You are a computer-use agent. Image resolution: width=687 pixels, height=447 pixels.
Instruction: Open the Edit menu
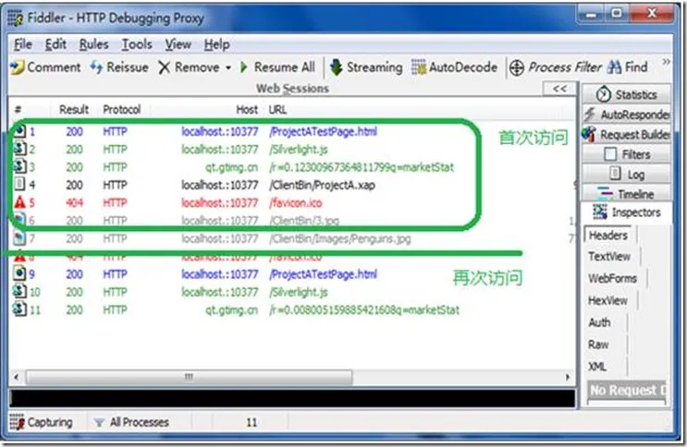click(55, 44)
